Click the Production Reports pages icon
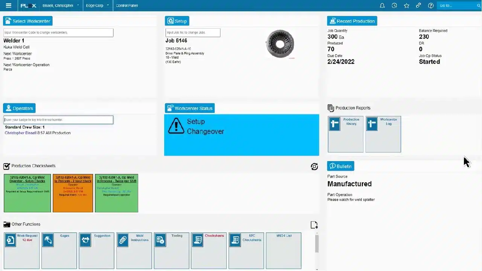Viewport: 482px width, 271px height. 331,108
